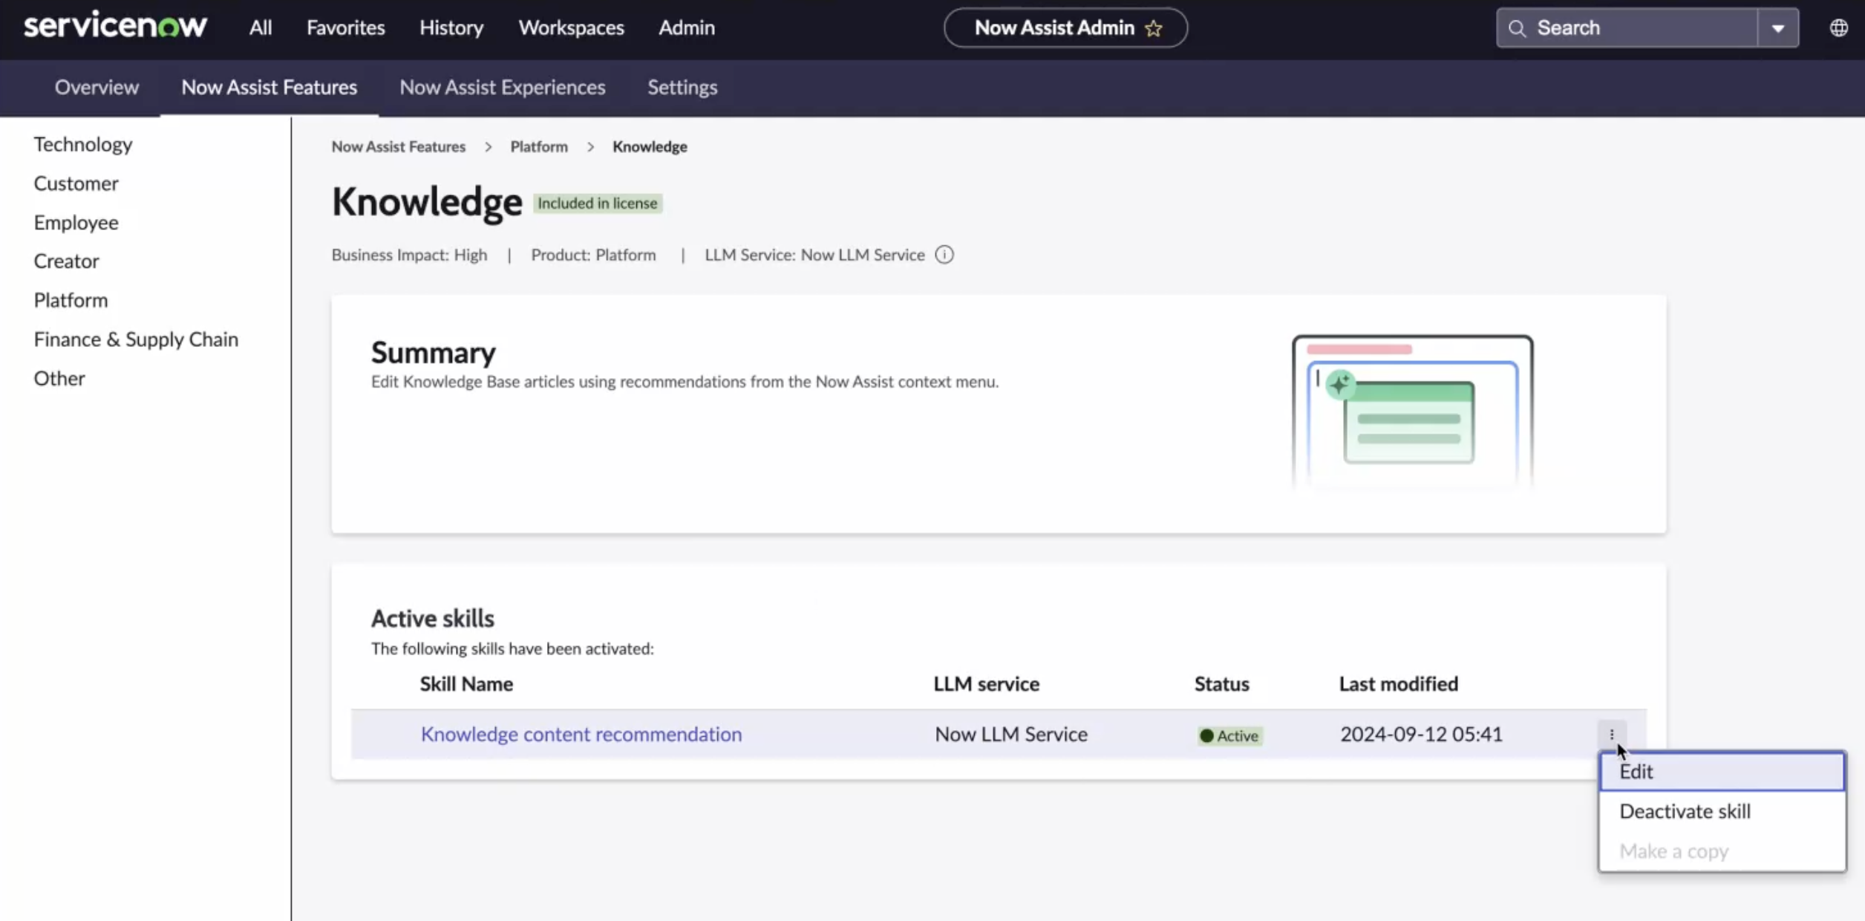The width and height of the screenshot is (1865, 921).
Task: Click the Last modified column header
Action: click(x=1398, y=684)
